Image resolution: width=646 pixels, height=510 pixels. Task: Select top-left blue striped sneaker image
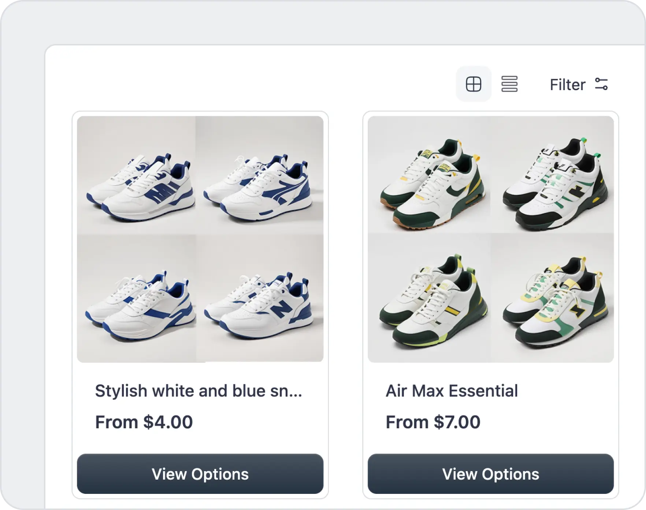coord(136,175)
